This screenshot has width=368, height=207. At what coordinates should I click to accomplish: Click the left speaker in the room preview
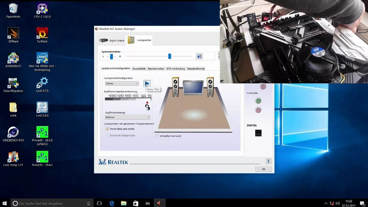point(175,87)
